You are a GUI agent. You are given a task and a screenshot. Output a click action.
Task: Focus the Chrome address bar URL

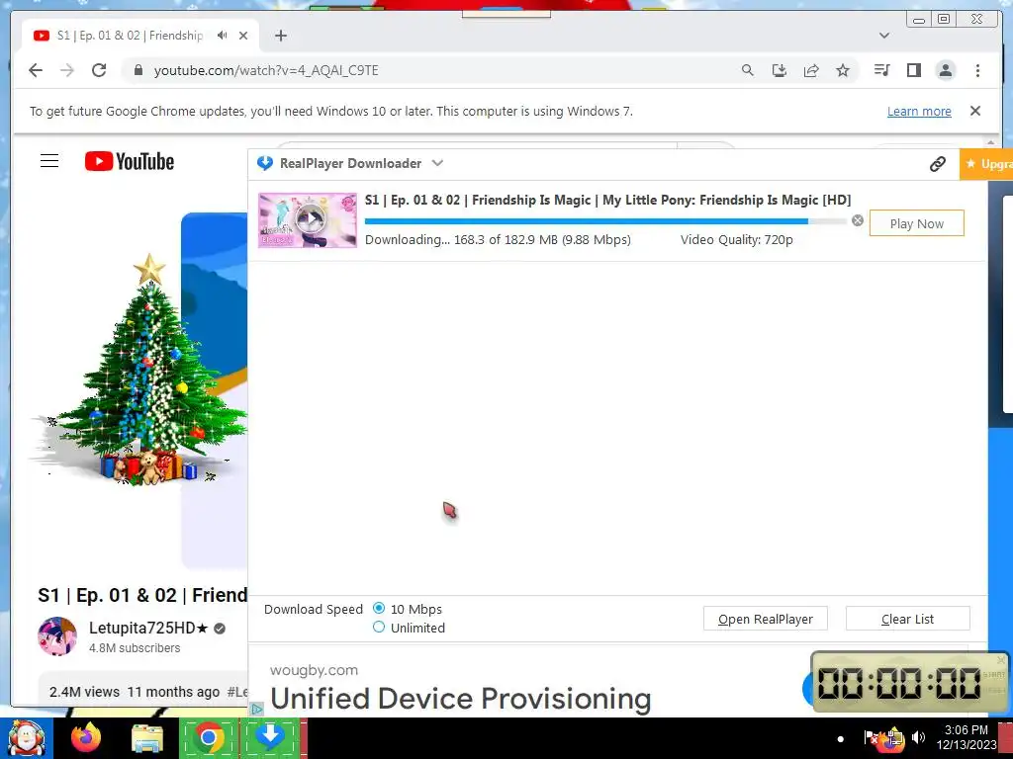(266, 70)
